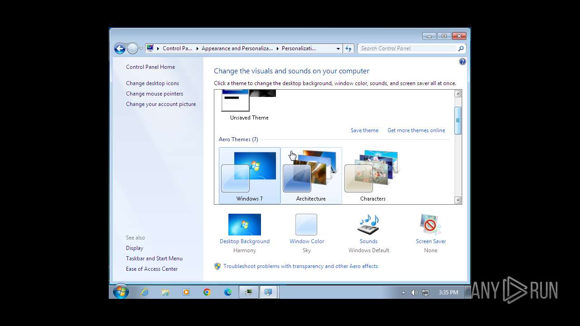The image size is (580, 326).
Task: Close the Personalization window
Action: point(459,36)
